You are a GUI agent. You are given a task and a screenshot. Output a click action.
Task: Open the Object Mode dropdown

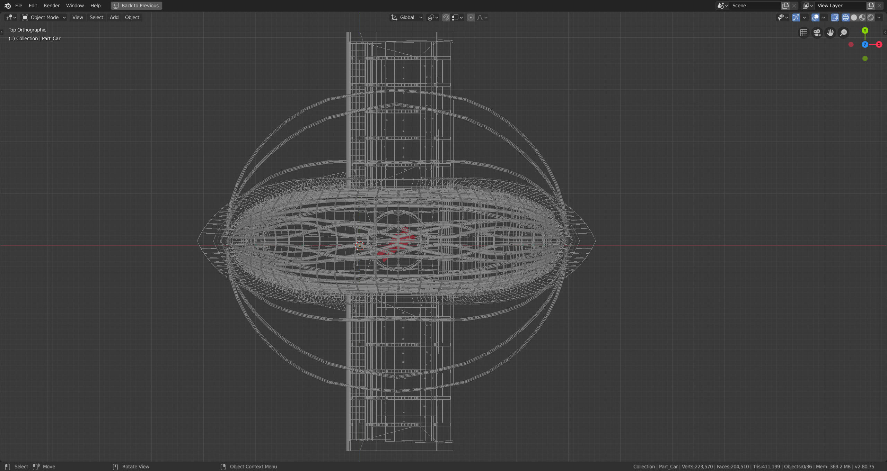click(x=44, y=17)
